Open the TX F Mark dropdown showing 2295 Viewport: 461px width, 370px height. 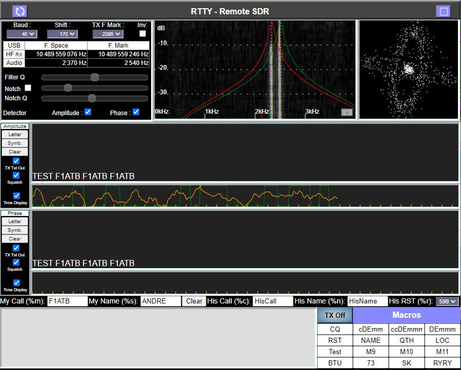click(x=108, y=34)
